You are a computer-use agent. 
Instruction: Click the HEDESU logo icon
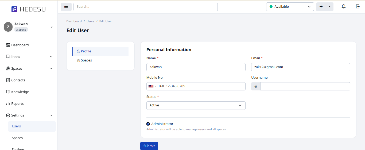(14, 9)
